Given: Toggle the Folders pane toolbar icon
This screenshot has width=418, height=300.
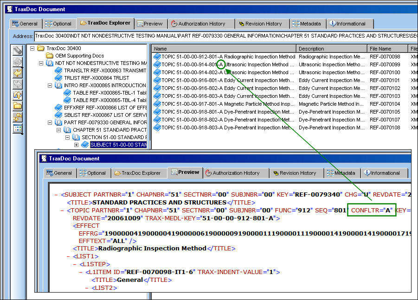Looking at the screenshot, I should pyautogui.click(x=18, y=106).
